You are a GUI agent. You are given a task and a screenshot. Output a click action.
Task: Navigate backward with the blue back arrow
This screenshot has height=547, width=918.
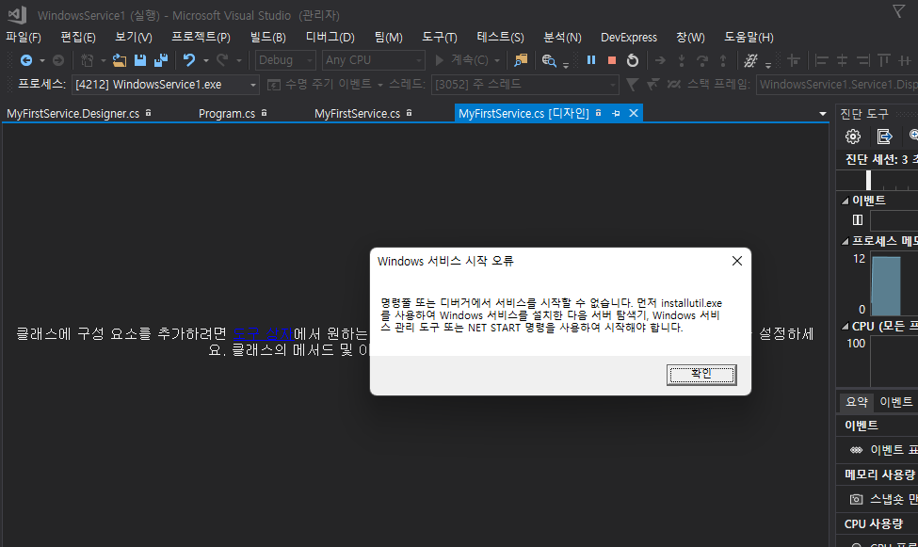coord(25,60)
